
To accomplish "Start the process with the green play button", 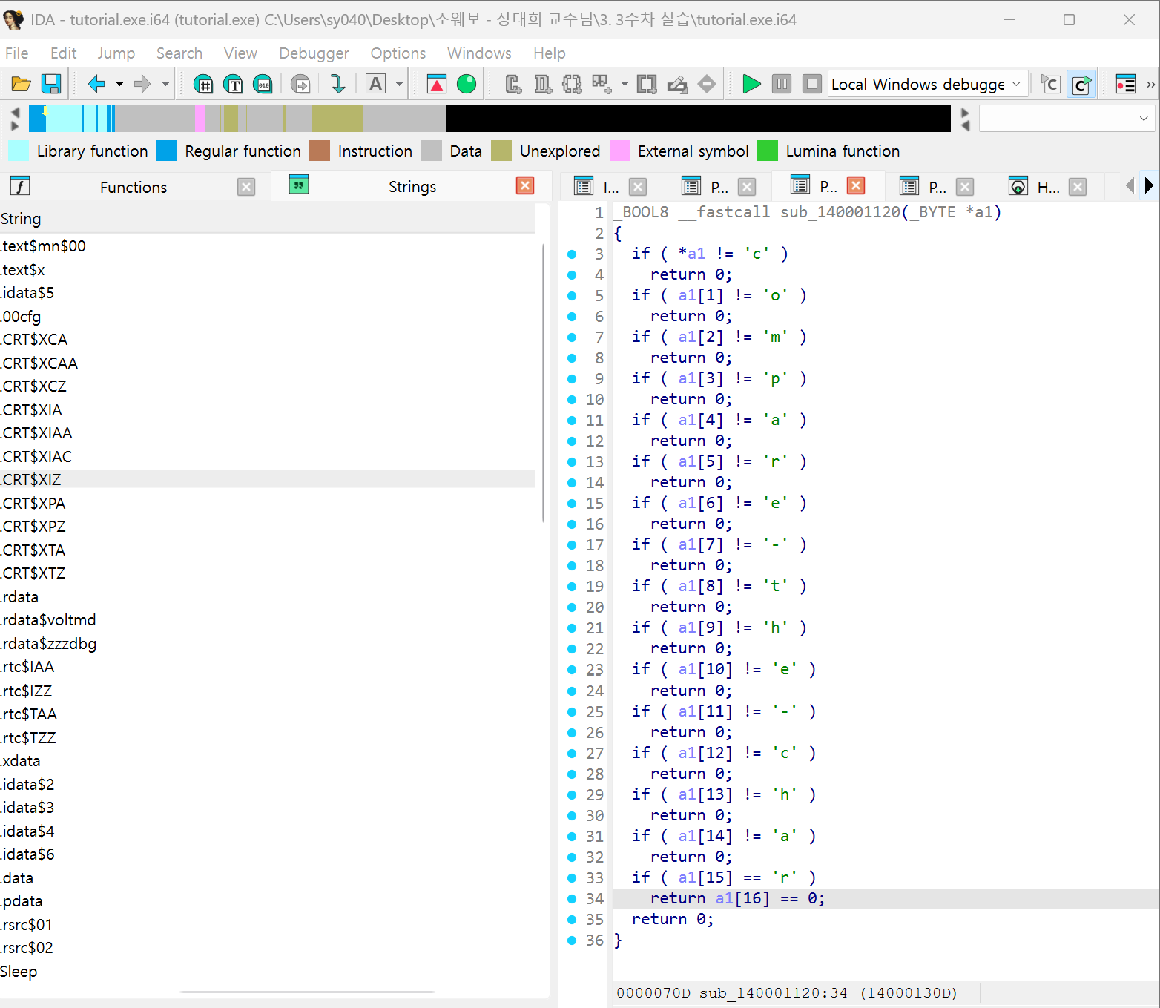I will [x=751, y=84].
